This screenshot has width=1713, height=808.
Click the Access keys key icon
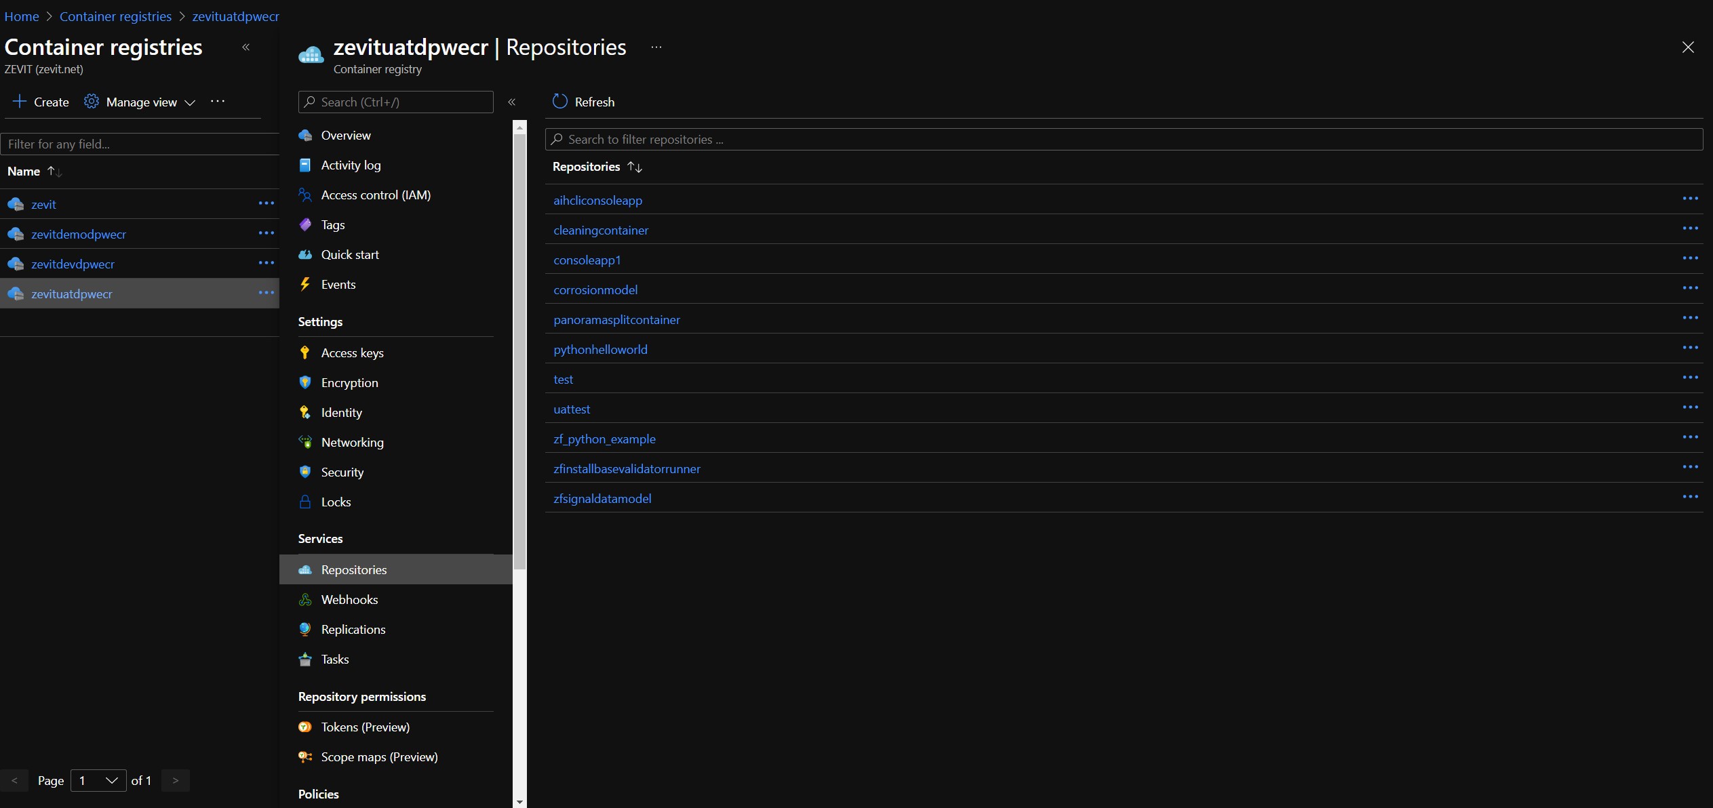pyautogui.click(x=305, y=352)
